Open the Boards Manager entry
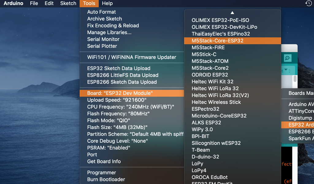This screenshot has height=184, width=314. click(x=298, y=93)
